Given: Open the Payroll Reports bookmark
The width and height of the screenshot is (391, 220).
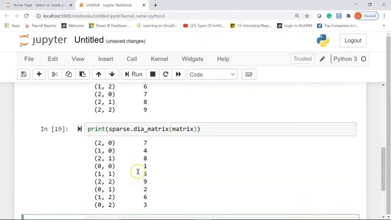Looking at the screenshot, I should (x=41, y=26).
